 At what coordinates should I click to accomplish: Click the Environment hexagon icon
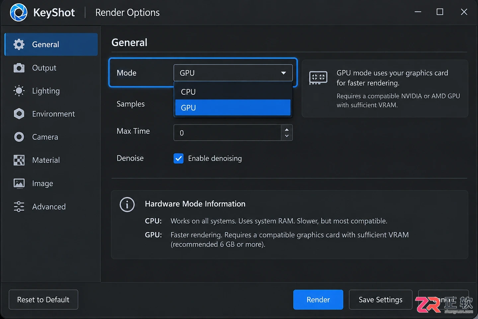pos(19,114)
